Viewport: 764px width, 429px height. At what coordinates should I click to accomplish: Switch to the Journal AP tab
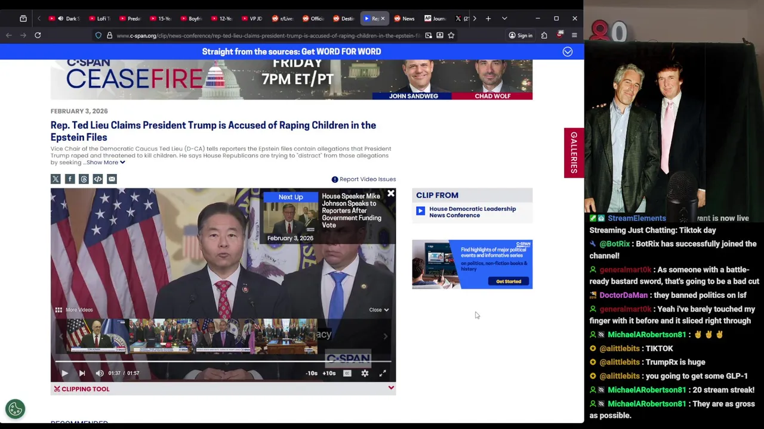435,18
